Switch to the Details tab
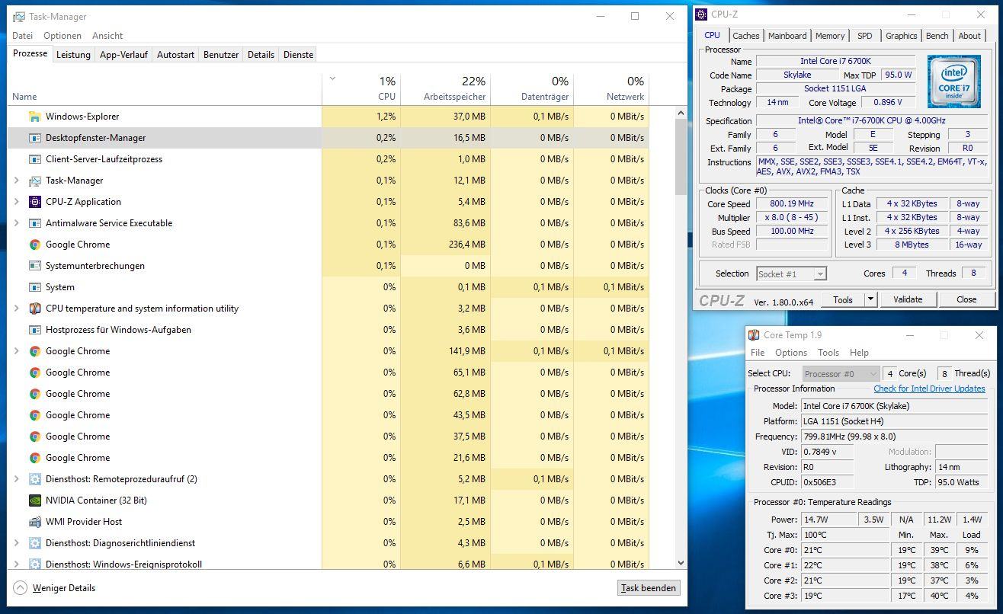 [261, 55]
